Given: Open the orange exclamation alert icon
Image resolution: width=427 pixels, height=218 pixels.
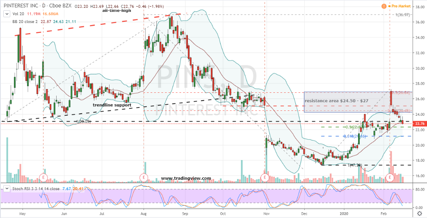Looking at the screenshot, I should 384,6.
